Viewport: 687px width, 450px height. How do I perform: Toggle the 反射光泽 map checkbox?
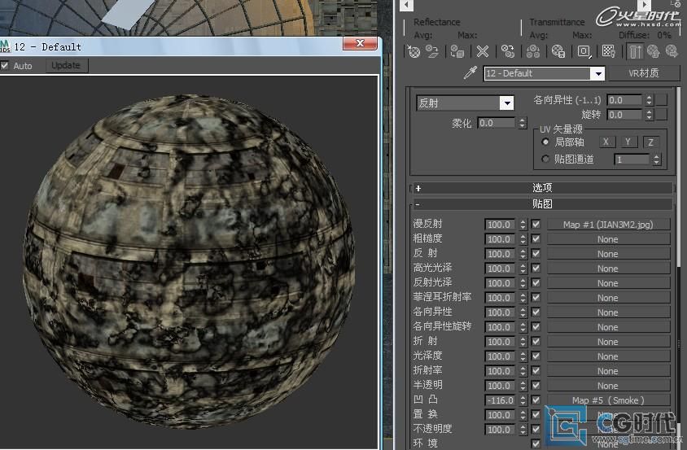point(536,283)
